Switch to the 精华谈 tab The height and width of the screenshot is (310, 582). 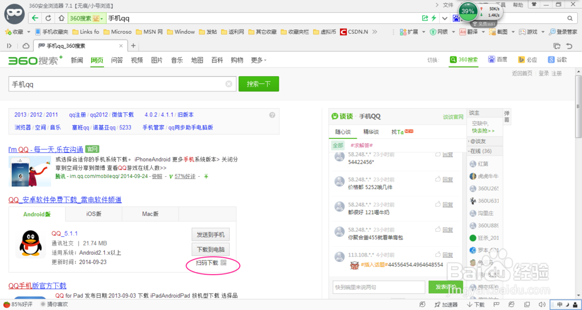[371, 131]
